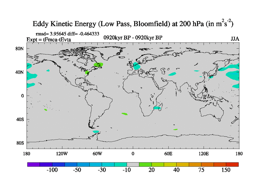Click the cyan patch over western Europe
Screen dimensions: 258x193
(x=137, y=67)
